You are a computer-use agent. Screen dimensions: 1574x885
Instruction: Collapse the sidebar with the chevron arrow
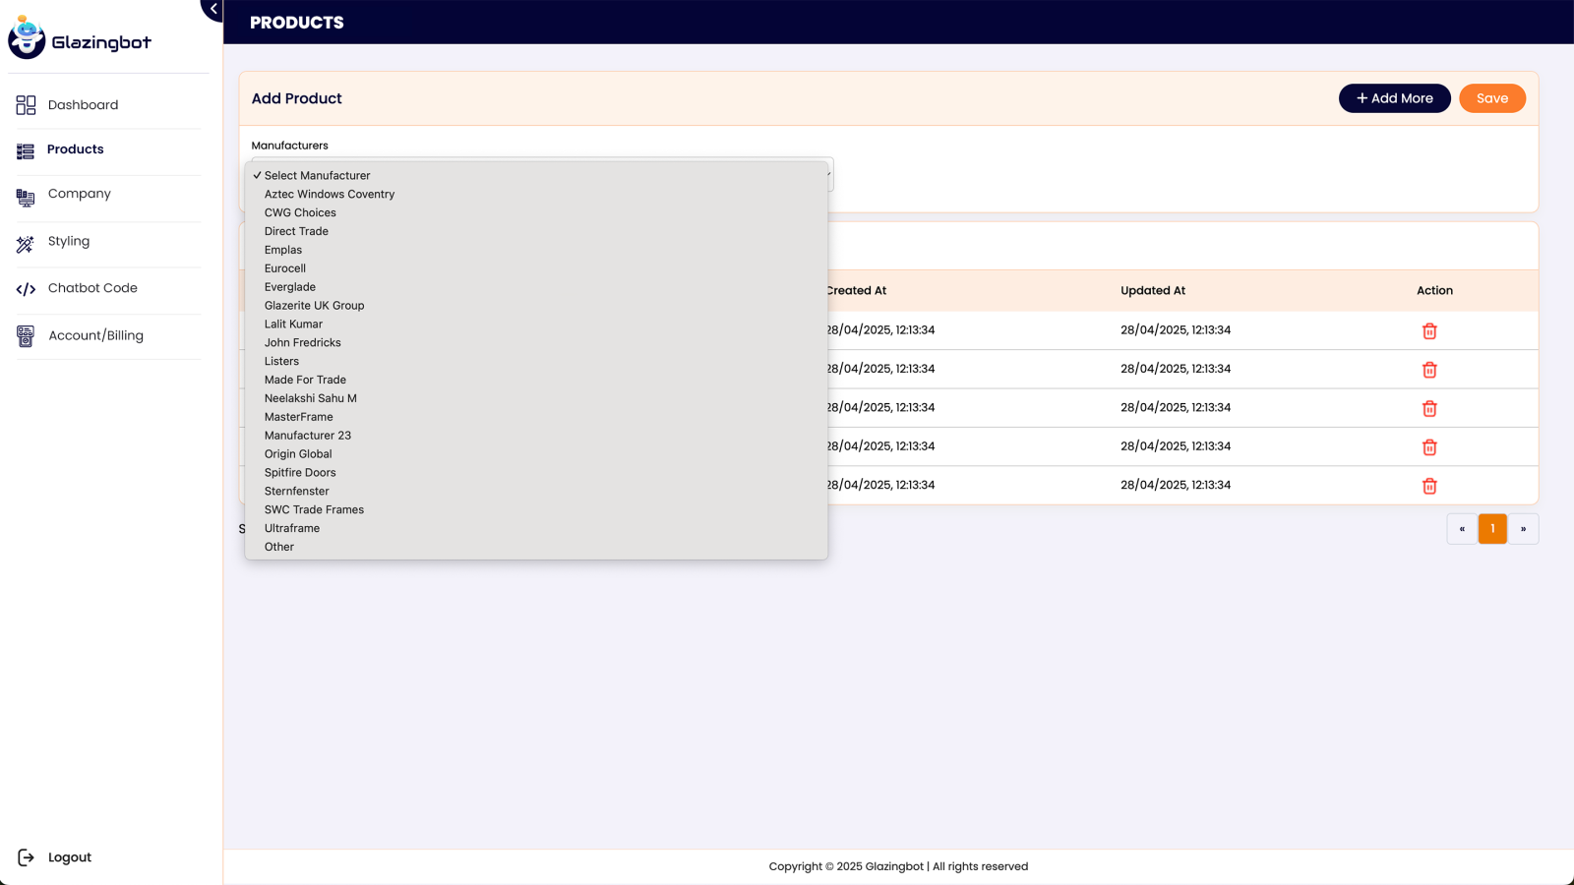[213, 9]
